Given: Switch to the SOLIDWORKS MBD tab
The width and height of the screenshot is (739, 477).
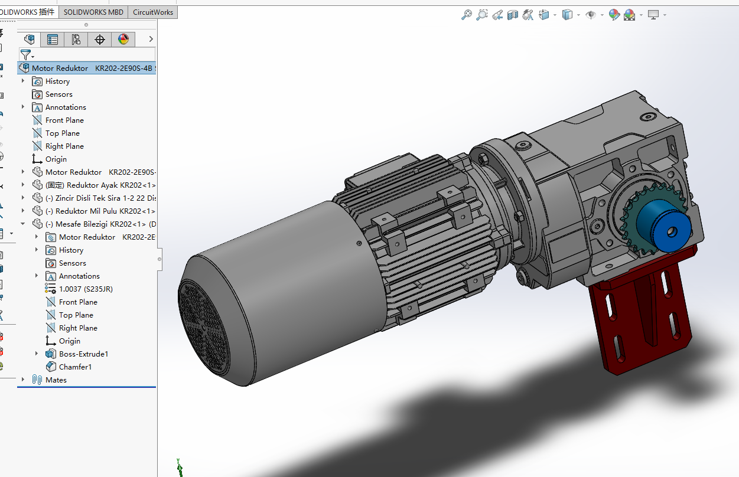Looking at the screenshot, I should [93, 12].
